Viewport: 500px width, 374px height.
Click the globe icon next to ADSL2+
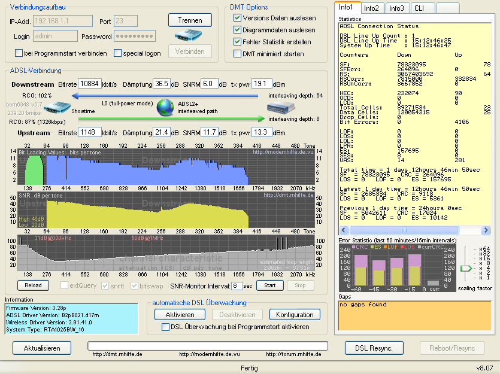pos(165,108)
